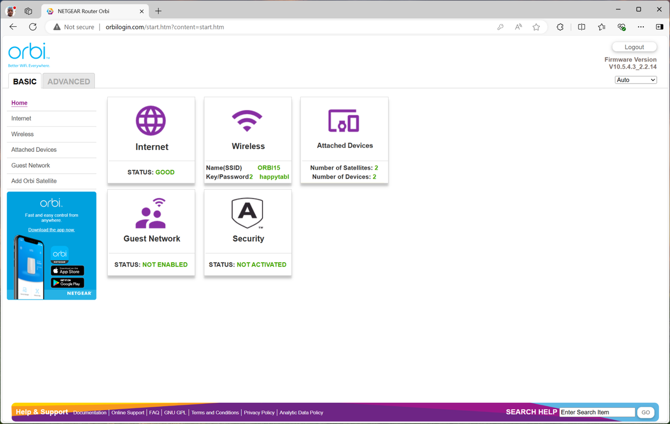Focus the Enter Search Item field
This screenshot has width=670, height=424.
point(597,412)
